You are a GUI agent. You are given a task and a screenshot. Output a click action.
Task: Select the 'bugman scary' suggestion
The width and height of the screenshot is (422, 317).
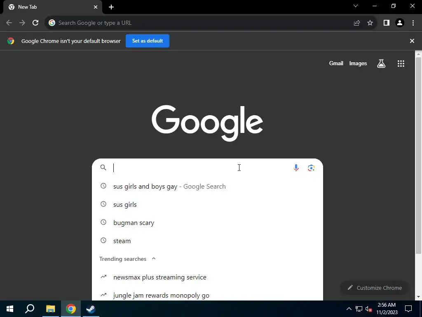click(207, 223)
